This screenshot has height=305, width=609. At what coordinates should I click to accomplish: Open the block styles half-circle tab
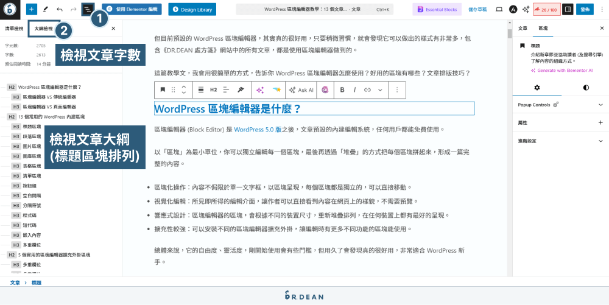point(586,88)
